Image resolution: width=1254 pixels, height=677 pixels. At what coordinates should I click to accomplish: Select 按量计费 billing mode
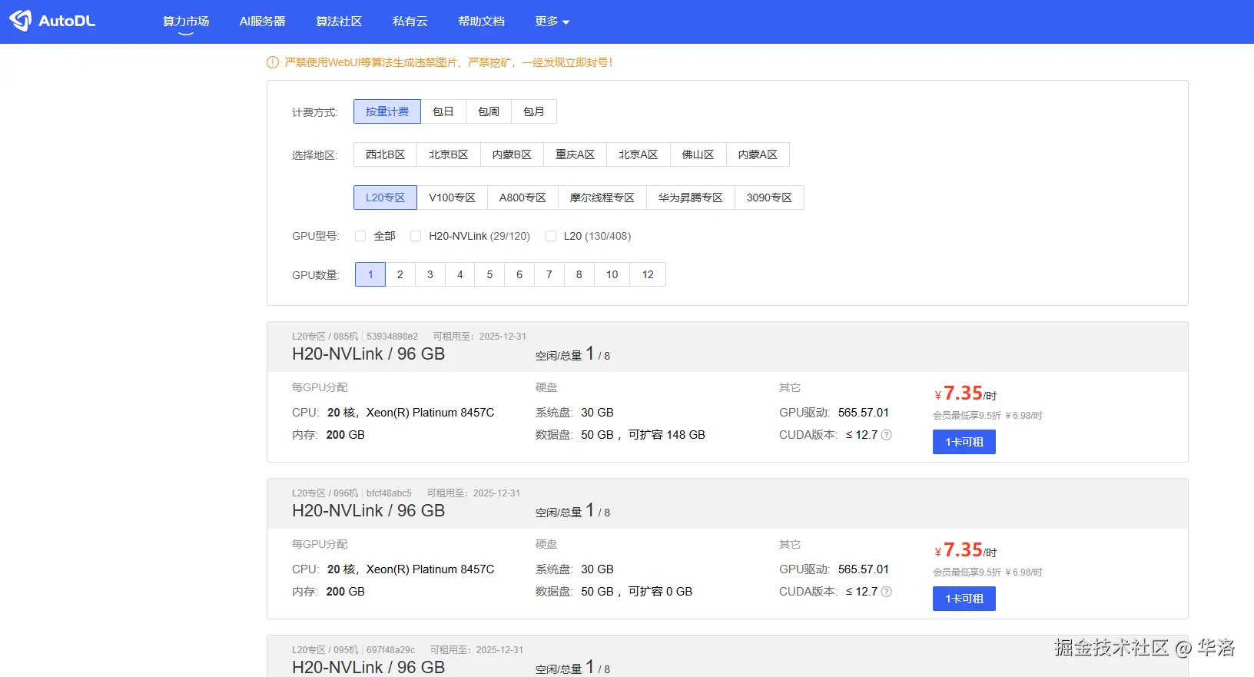387,111
